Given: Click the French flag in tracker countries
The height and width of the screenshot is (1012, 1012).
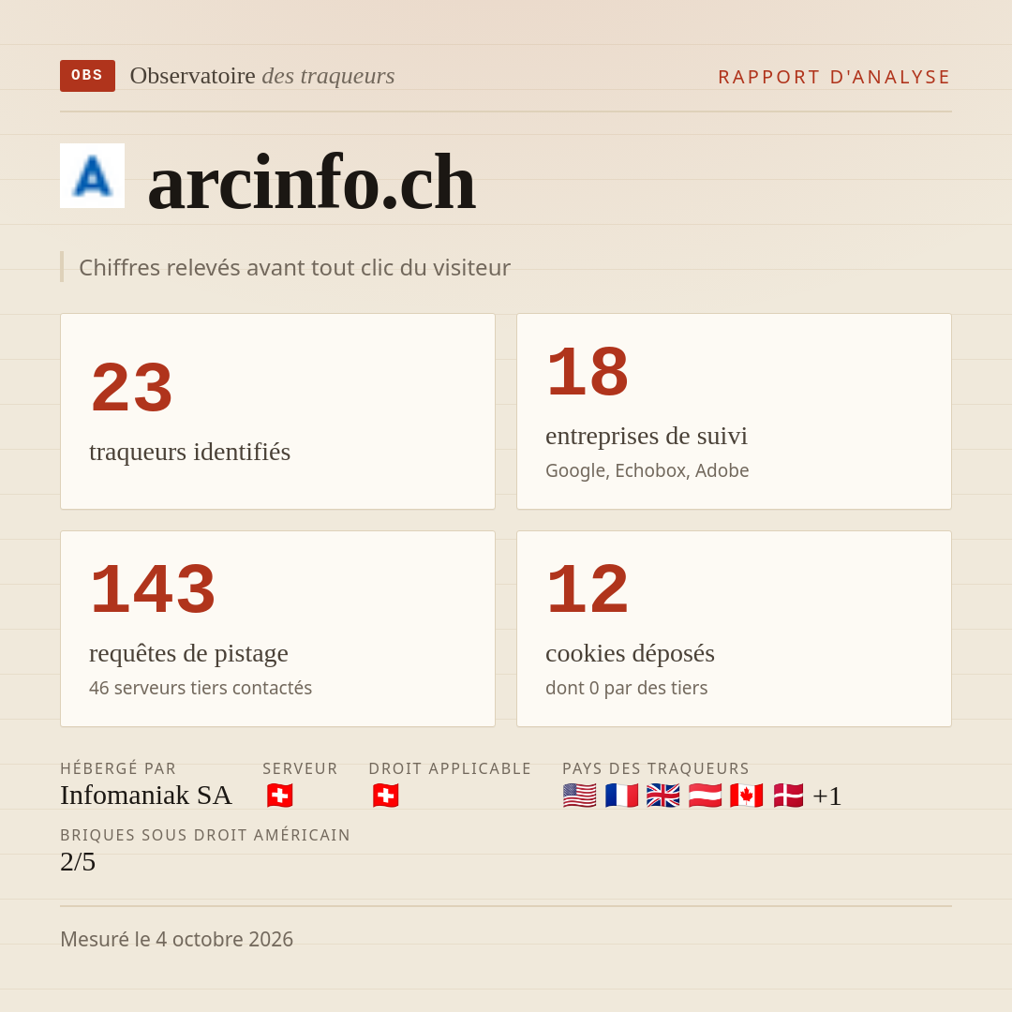Looking at the screenshot, I should [621, 796].
